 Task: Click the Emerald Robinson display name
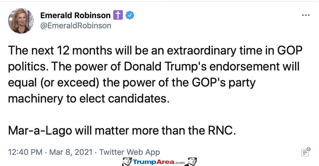[x=75, y=15]
